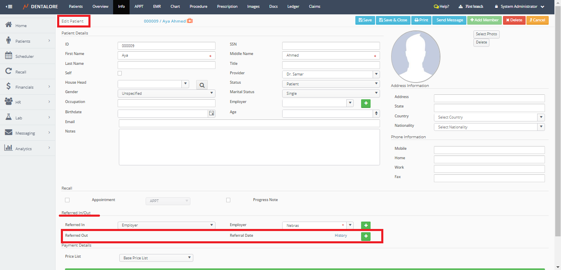Check the Self checkbox
The height and width of the screenshot is (270, 561).
tap(120, 73)
